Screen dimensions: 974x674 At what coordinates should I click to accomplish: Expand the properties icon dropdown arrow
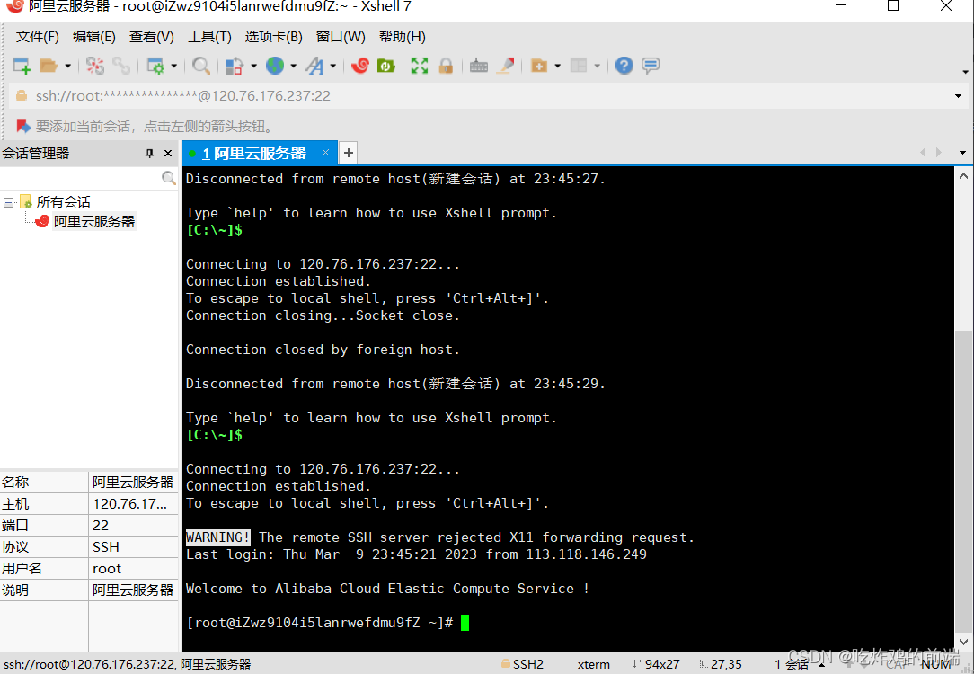pyautogui.click(x=174, y=66)
